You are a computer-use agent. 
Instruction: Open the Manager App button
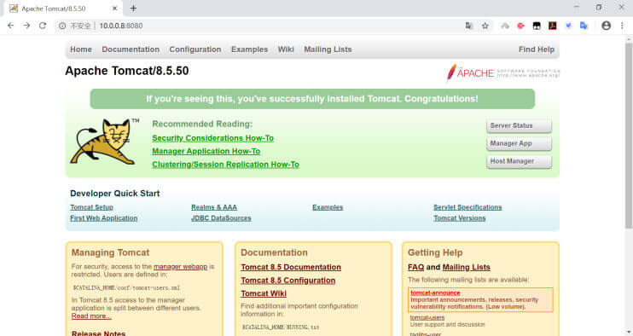coord(520,143)
